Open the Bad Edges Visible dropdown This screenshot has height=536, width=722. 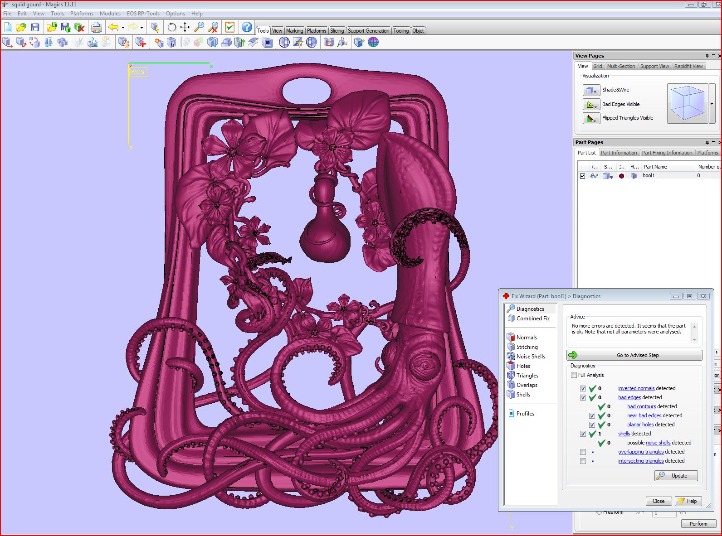coord(591,105)
